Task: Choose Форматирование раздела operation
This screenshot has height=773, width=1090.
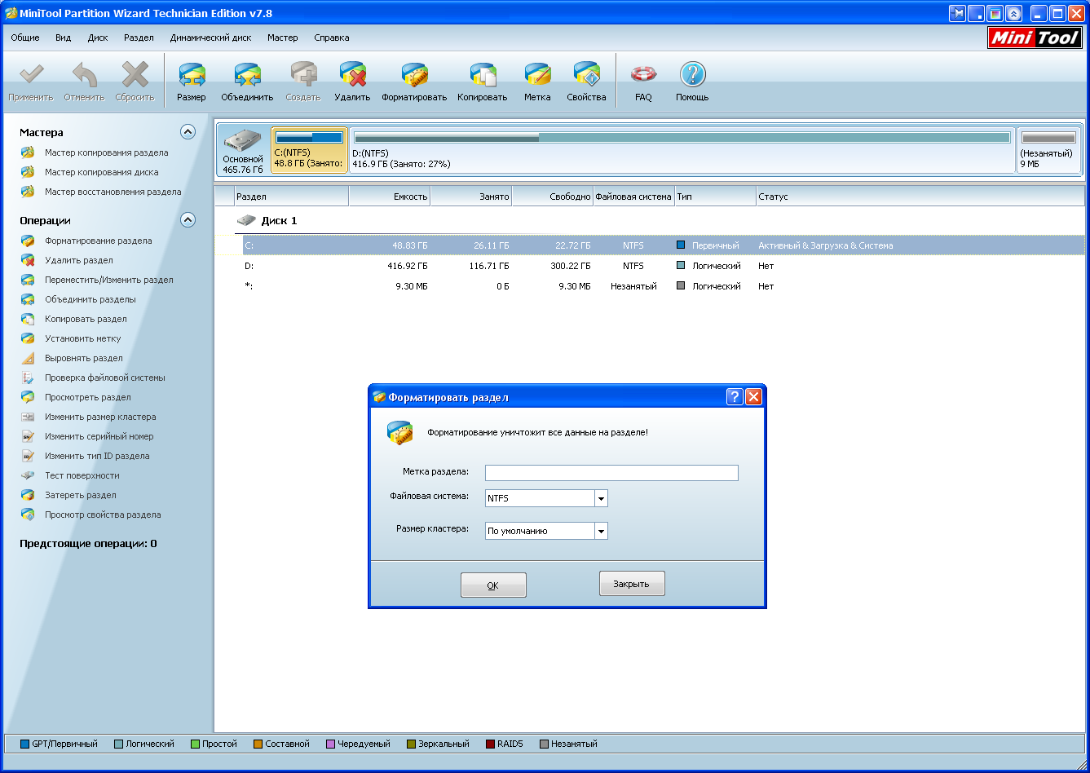Action: (99, 241)
